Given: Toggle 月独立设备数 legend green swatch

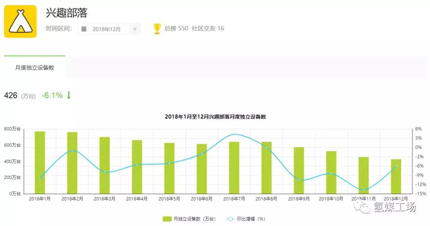Looking at the screenshot, I should click(x=167, y=219).
